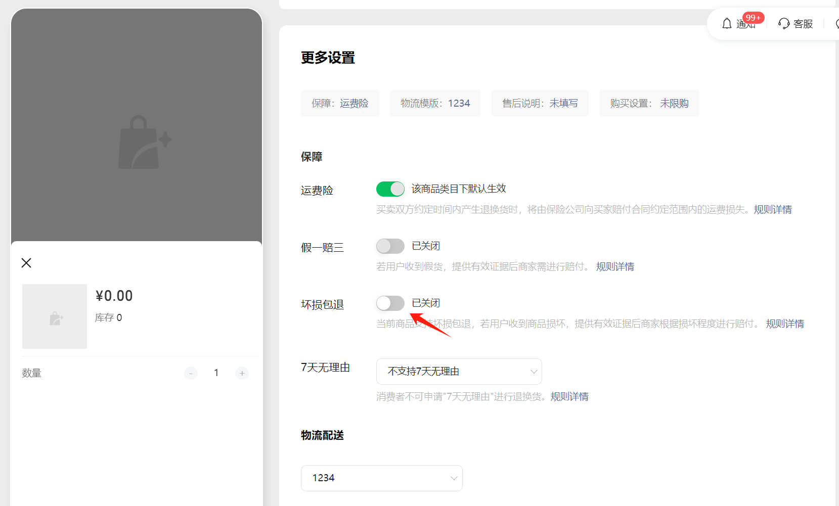Screen dimensions: 839x506
Task: View 规则详情 for 坏损包退
Action: (785, 324)
